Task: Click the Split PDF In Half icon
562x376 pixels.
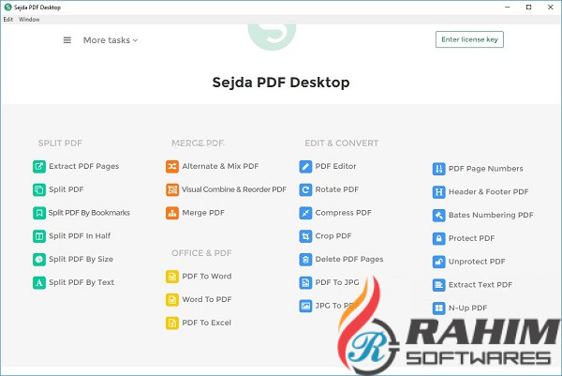Action: click(39, 236)
